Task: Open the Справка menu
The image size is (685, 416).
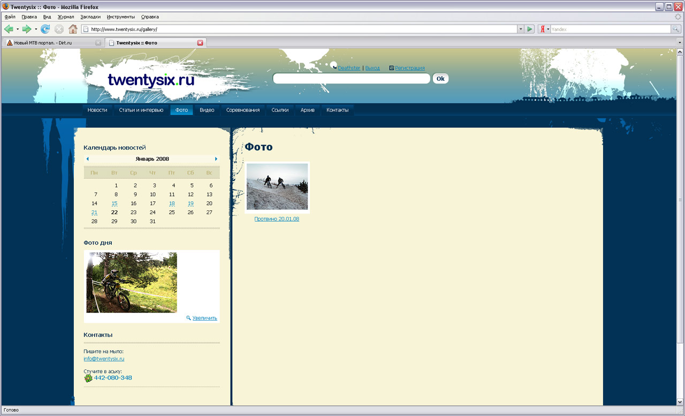Action: [x=150, y=17]
